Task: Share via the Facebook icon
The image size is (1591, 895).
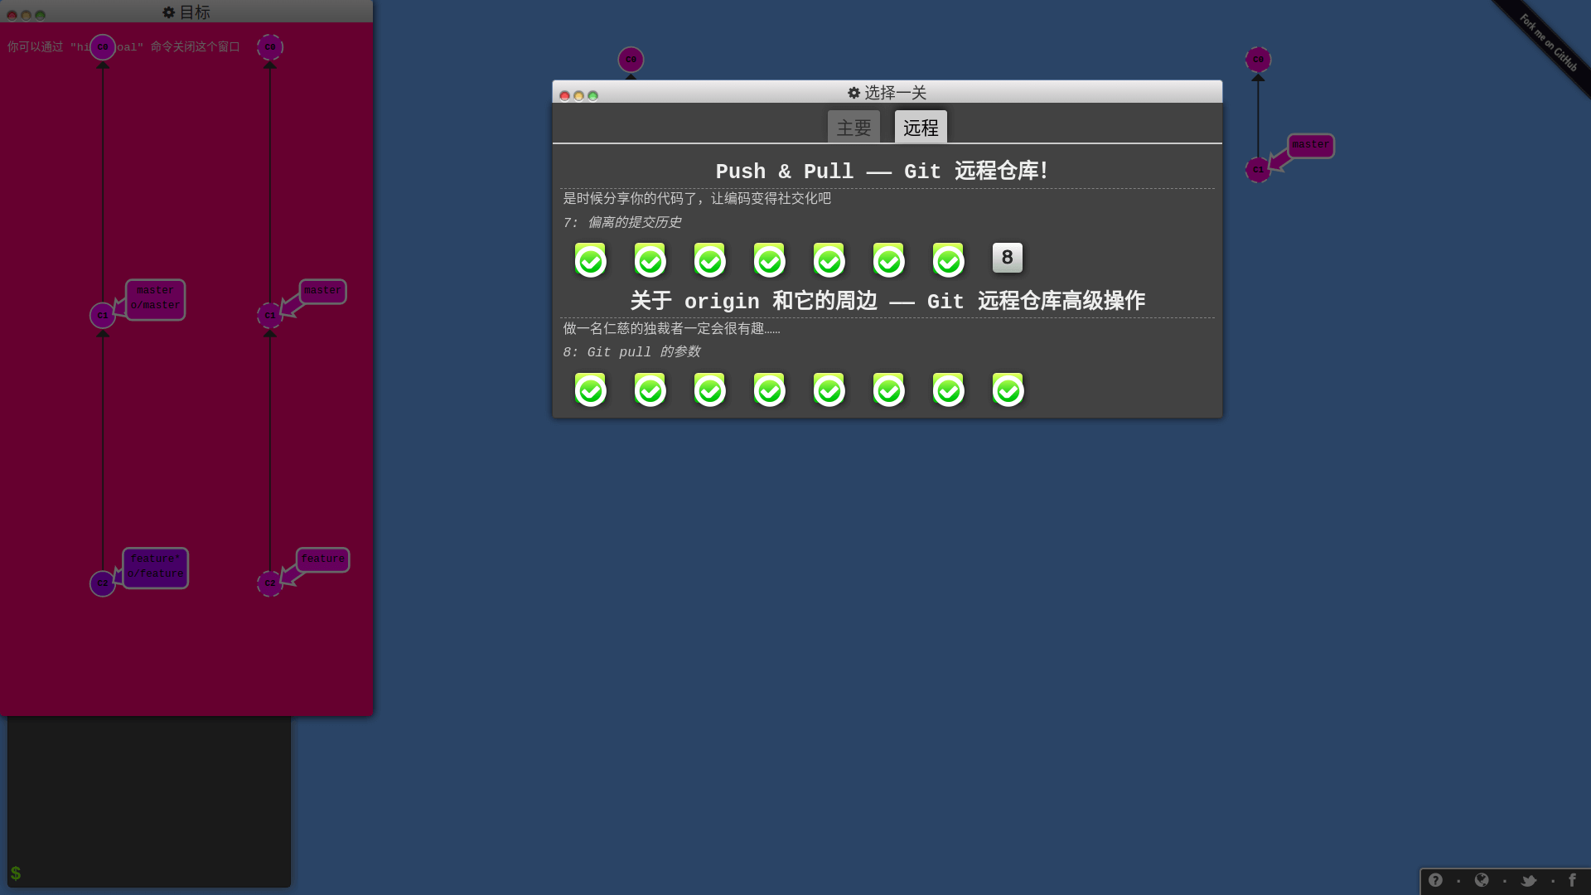Action: pos(1572,880)
